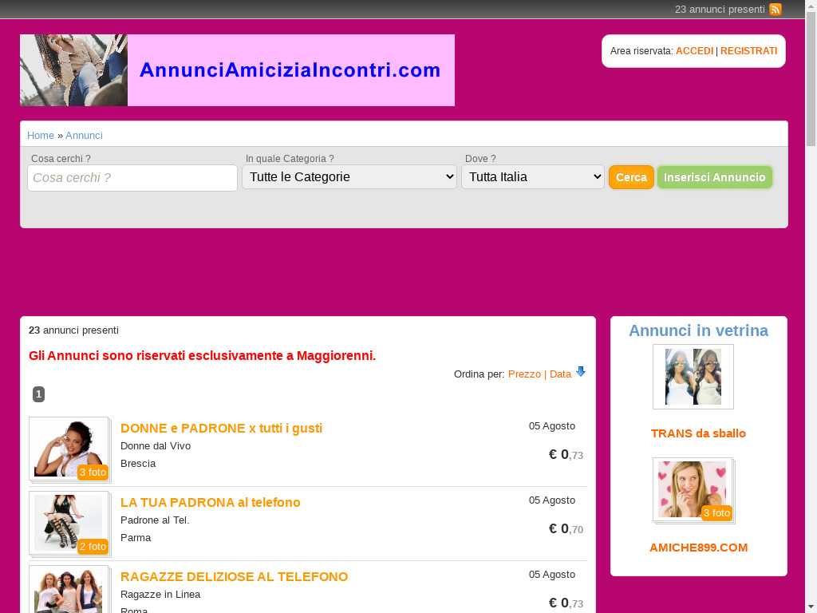Select the 'Donne dal Vivo' category text

(x=156, y=445)
